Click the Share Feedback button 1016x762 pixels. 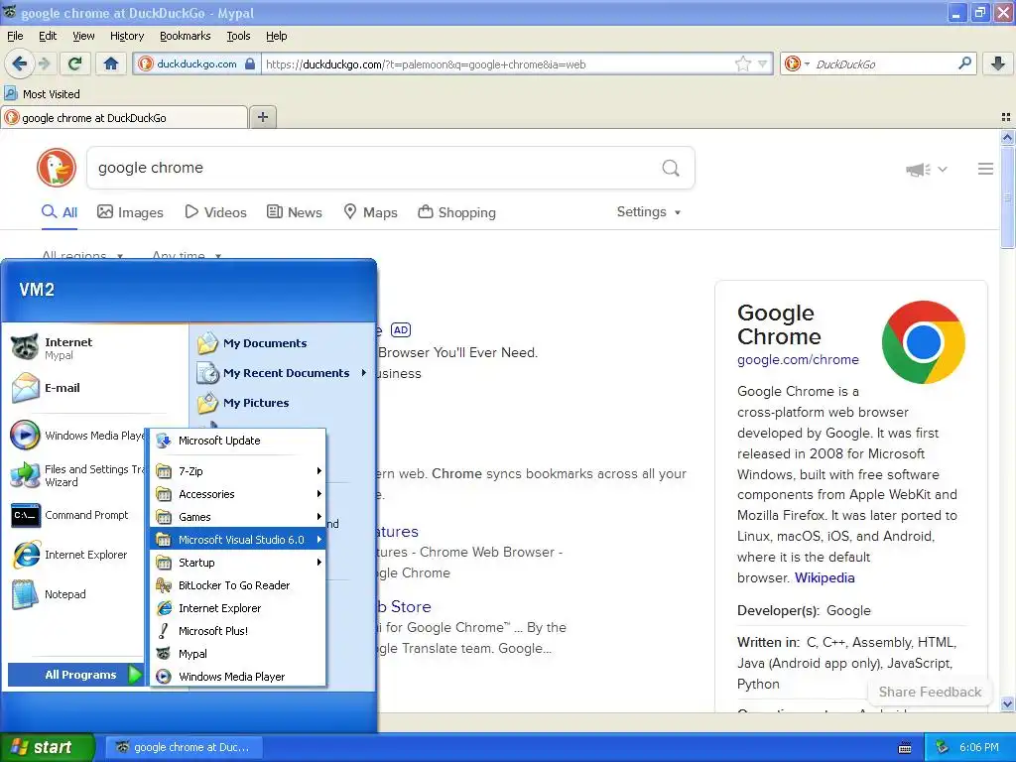click(x=930, y=692)
